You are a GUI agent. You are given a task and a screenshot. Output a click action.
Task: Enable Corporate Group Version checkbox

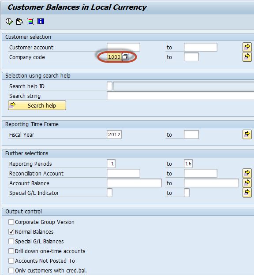(x=11, y=222)
